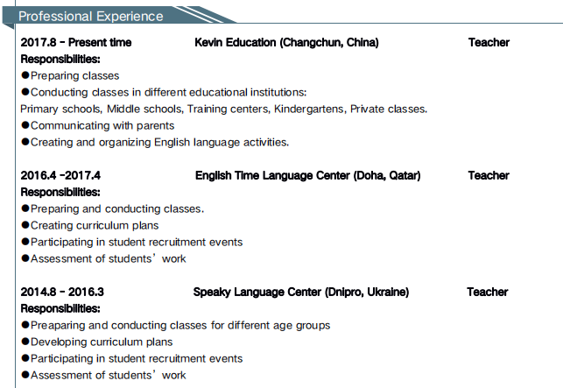
Task: Select the Teacher title beside Kevin Education
Action: (489, 43)
